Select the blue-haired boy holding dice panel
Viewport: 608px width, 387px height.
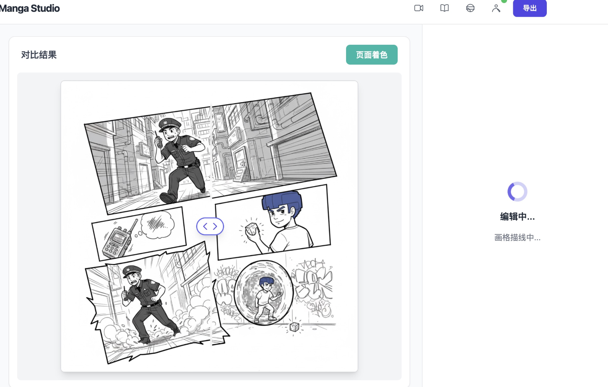[x=273, y=223]
